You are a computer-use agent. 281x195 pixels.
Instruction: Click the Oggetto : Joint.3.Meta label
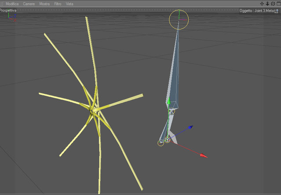256,11
